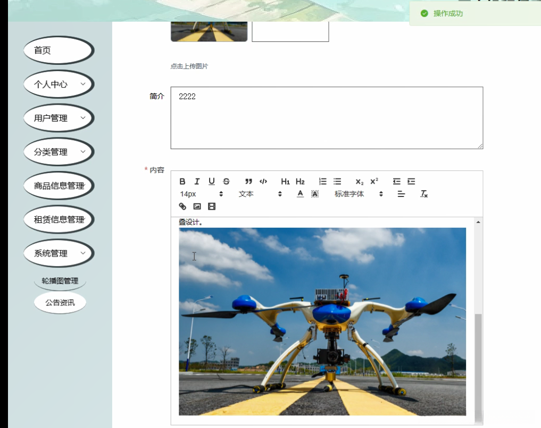
Task: Select the uploaded drone thumbnail image
Action: click(209, 31)
